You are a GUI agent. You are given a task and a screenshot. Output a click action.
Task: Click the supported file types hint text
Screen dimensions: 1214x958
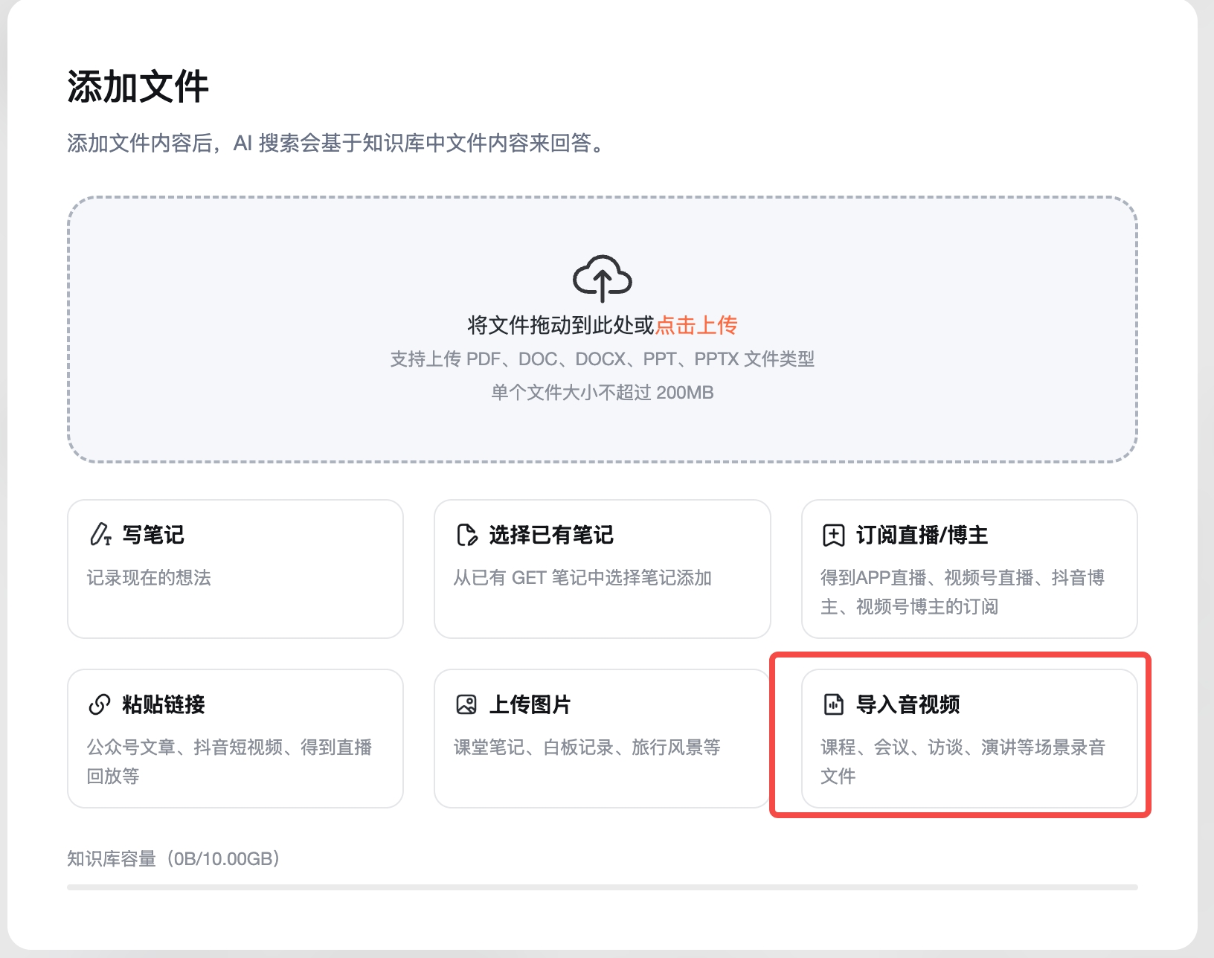pyautogui.click(x=602, y=359)
